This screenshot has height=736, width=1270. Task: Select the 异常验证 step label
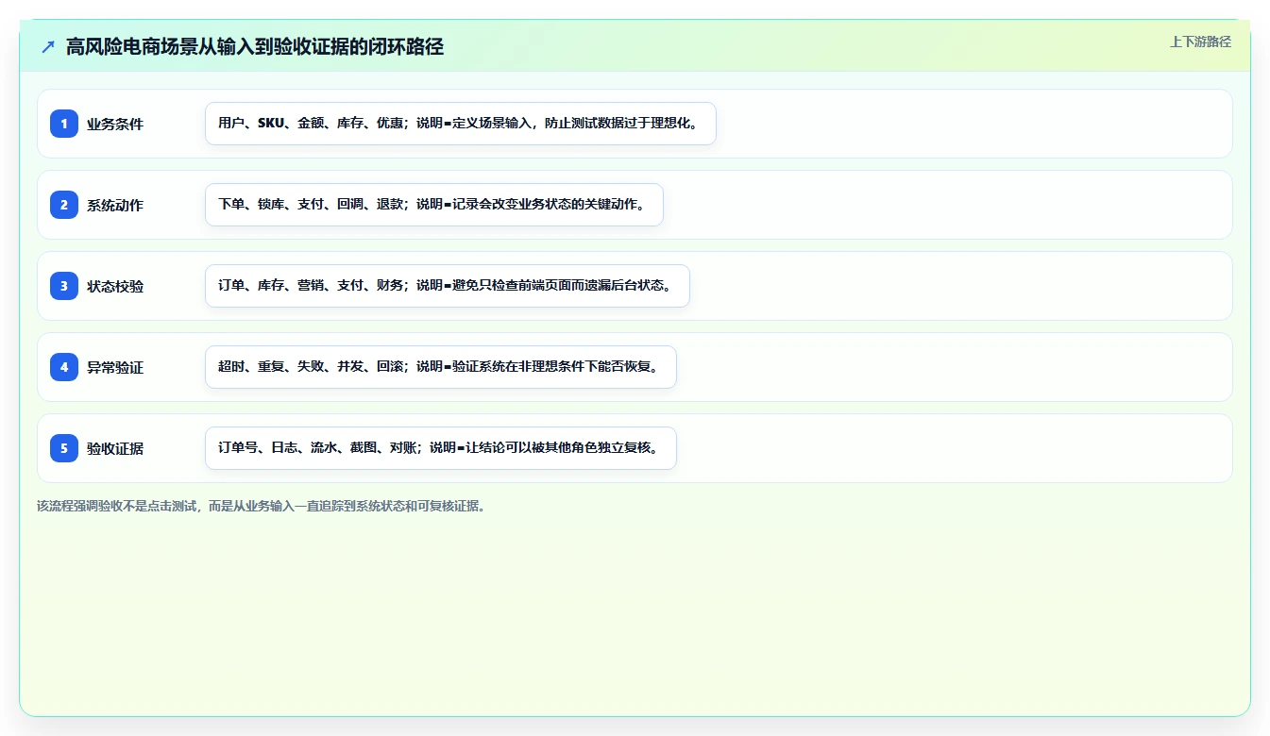coord(115,367)
